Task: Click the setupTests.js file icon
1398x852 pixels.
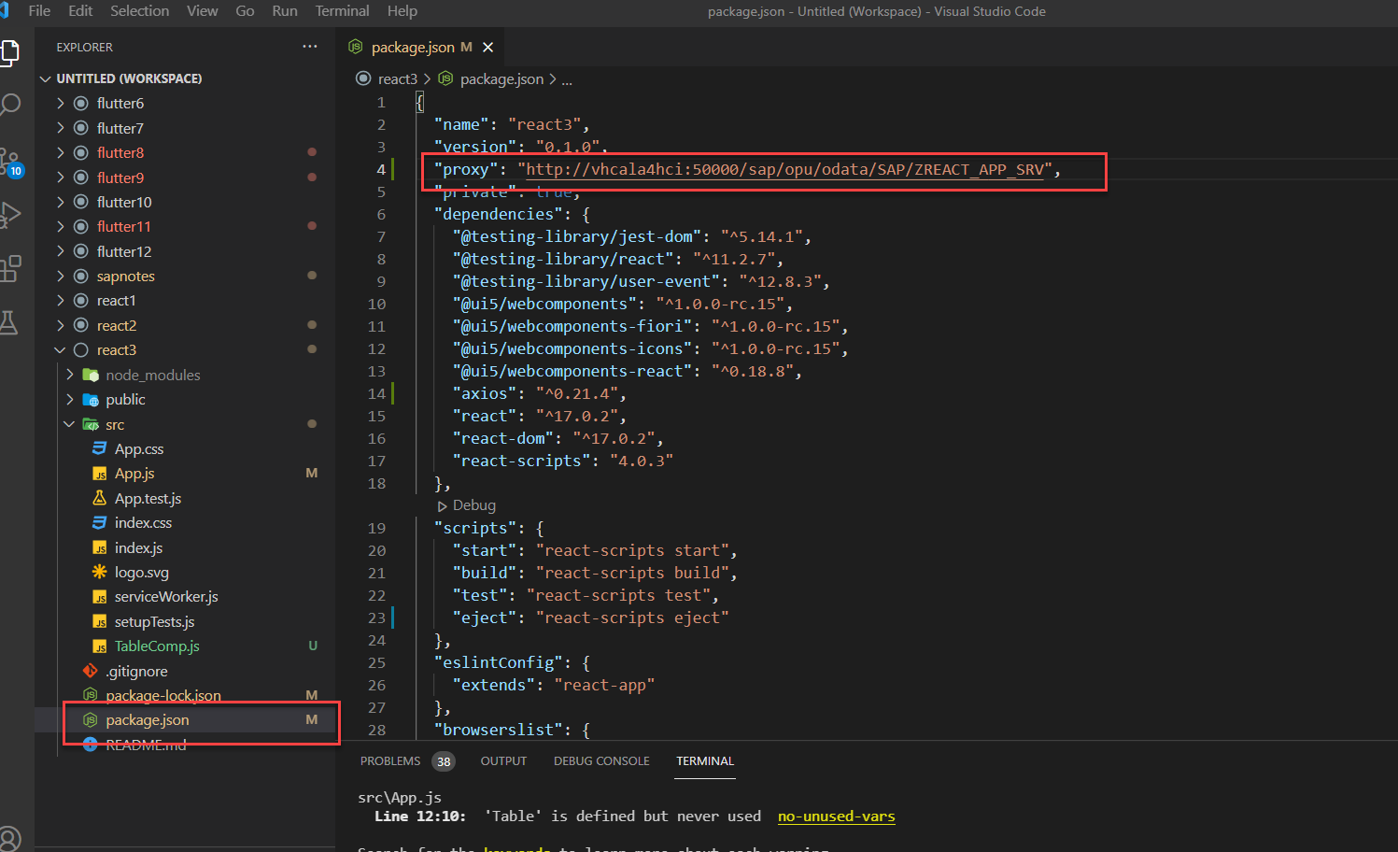Action: (x=99, y=621)
